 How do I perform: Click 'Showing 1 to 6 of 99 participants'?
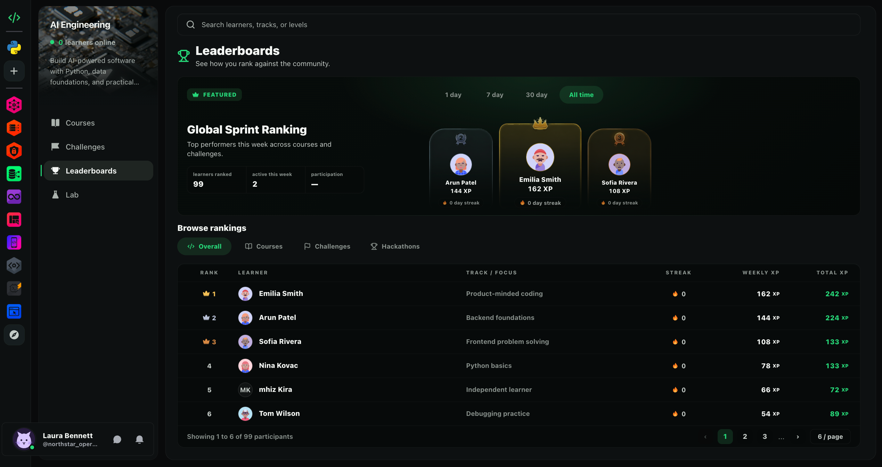[240, 436]
